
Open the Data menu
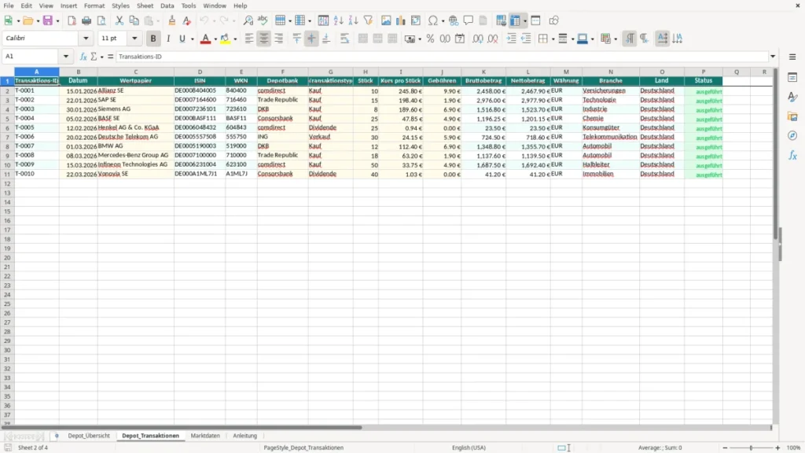(x=167, y=6)
